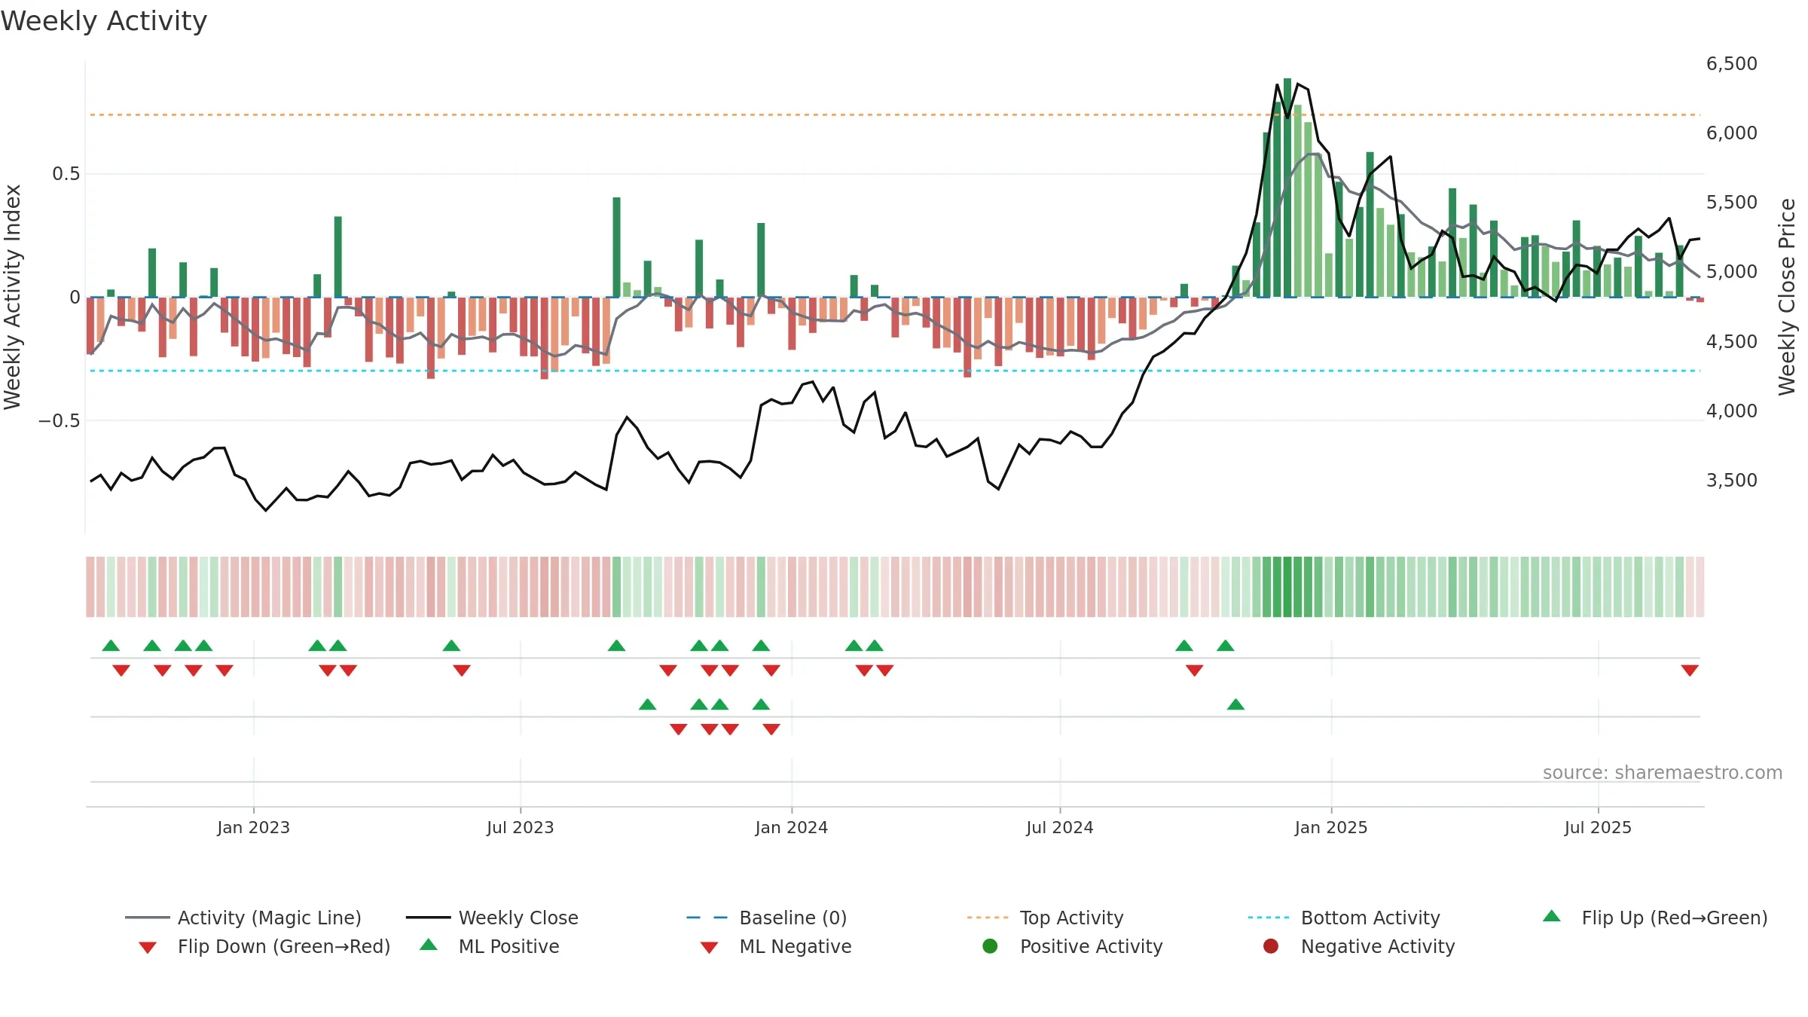Click the 6,500 price axis tick
This screenshot has width=1808, height=1017.
point(1731,64)
